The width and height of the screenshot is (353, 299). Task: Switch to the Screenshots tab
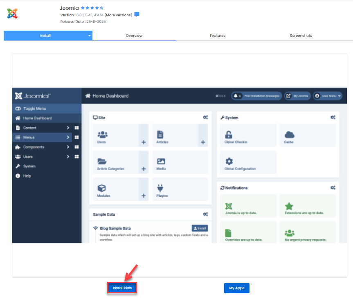[x=301, y=36]
